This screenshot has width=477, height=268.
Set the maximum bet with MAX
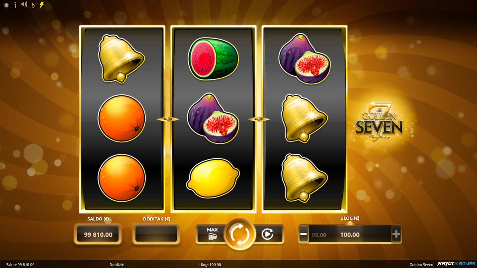pos(212,234)
